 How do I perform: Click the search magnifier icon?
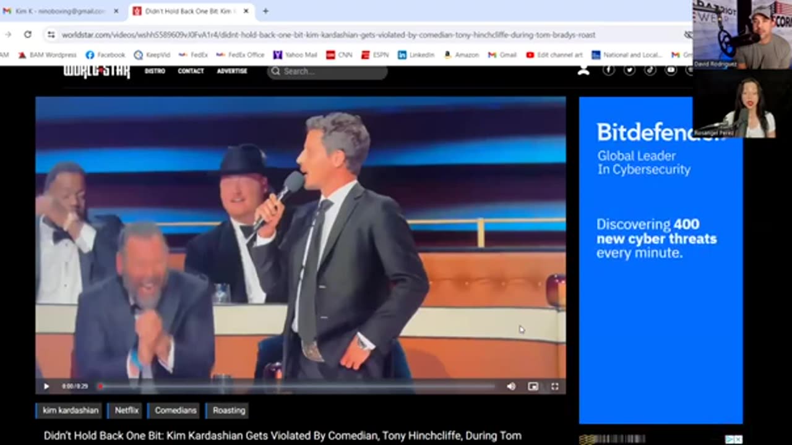pyautogui.click(x=275, y=72)
